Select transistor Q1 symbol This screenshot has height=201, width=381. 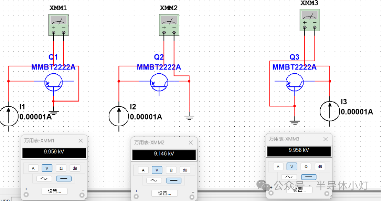[x=54, y=83]
